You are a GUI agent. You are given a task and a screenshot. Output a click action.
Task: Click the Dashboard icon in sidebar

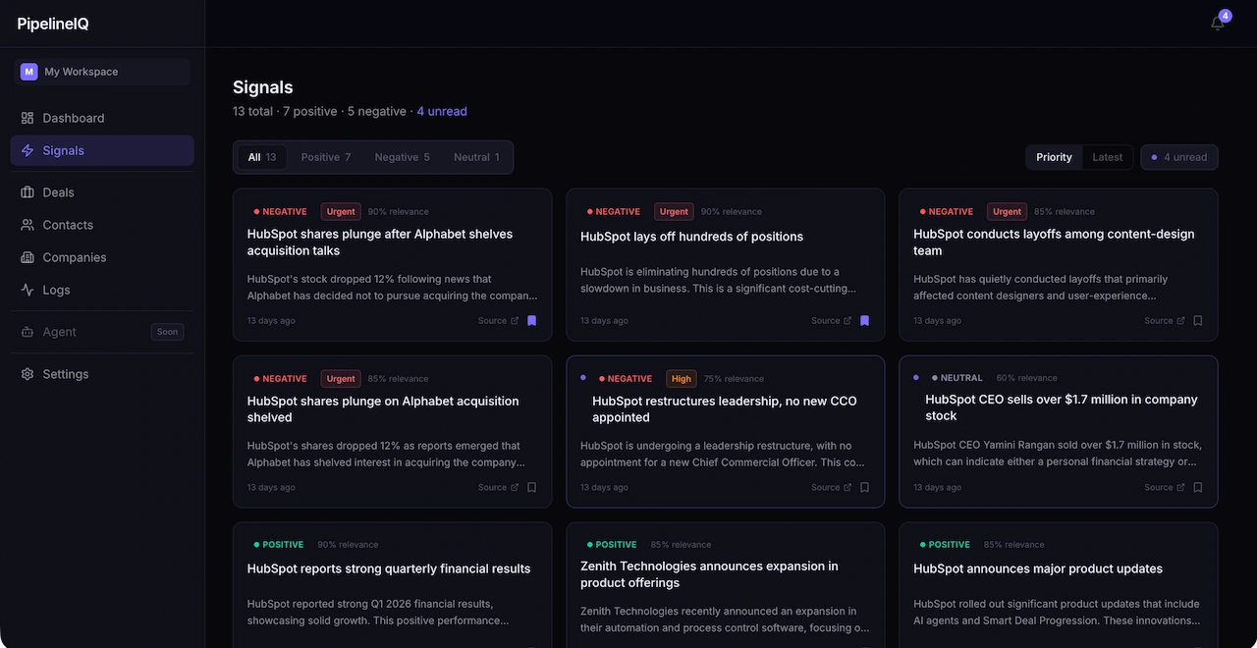click(27, 118)
